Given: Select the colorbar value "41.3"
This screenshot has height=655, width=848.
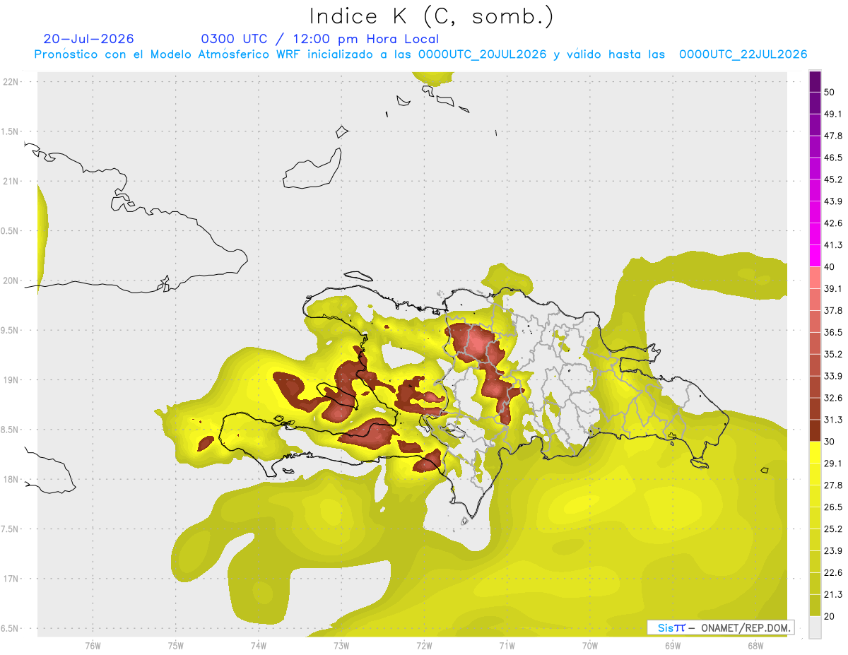Looking at the screenshot, I should point(833,245).
